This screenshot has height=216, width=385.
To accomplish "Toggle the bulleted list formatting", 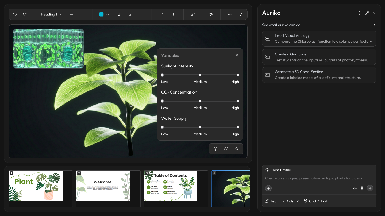I will pos(83,14).
